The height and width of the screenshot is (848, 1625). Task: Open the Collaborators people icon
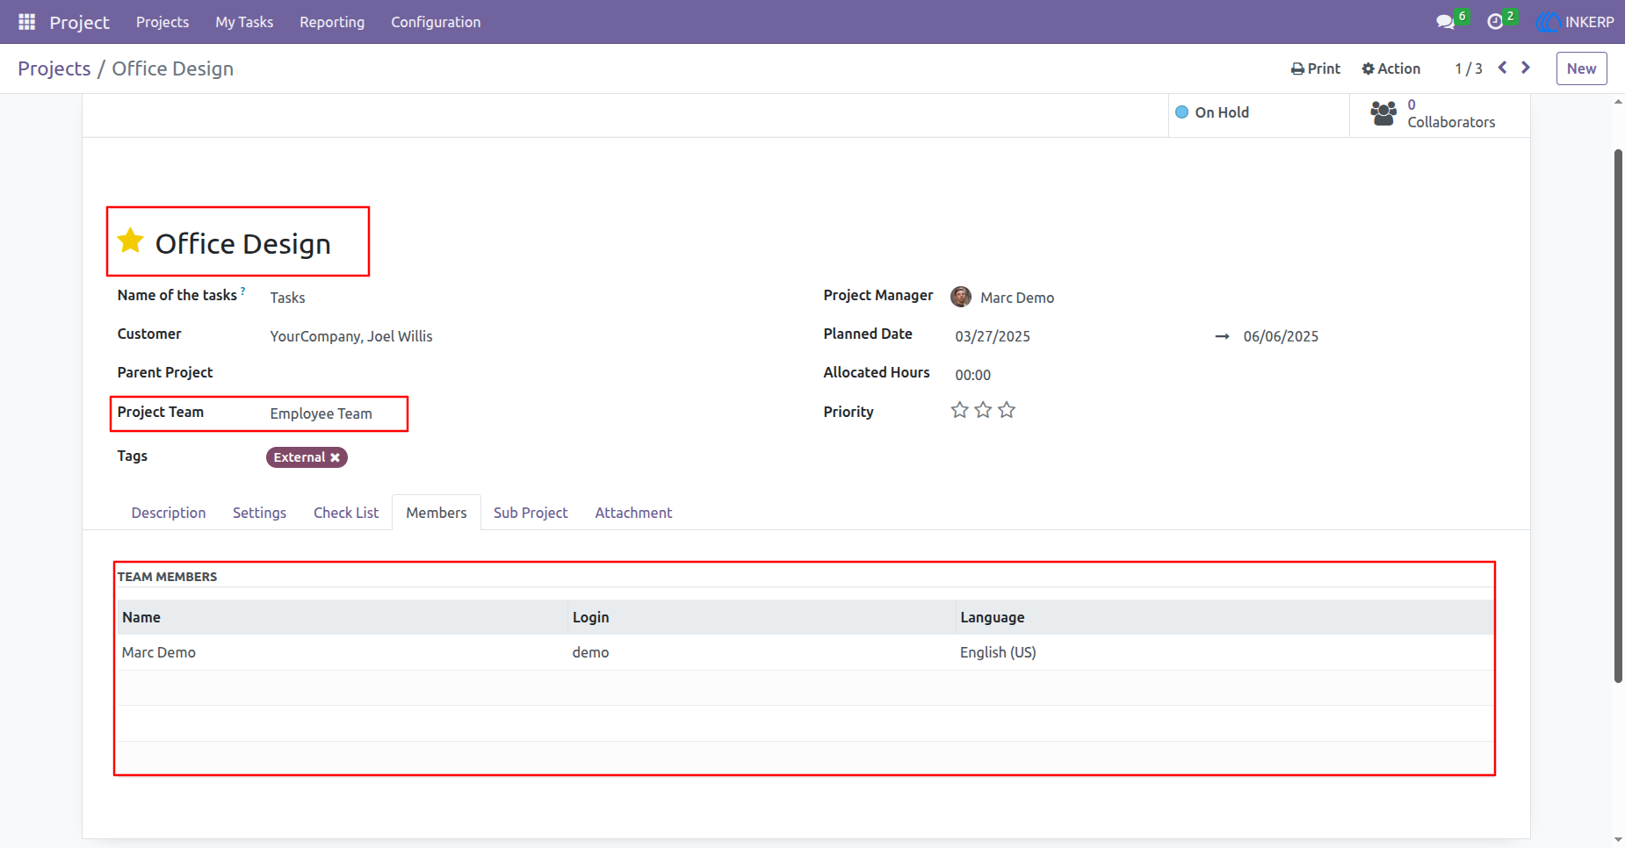(x=1383, y=113)
